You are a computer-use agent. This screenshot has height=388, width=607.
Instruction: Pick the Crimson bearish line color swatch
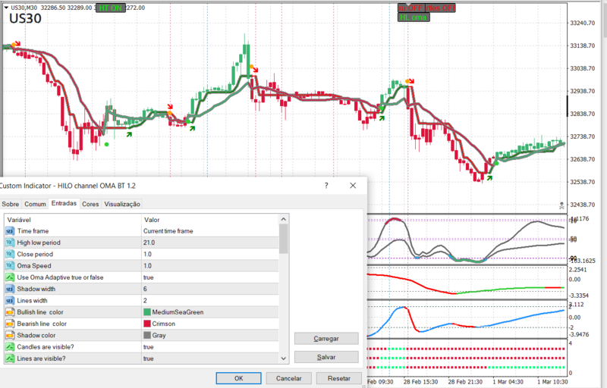147,324
